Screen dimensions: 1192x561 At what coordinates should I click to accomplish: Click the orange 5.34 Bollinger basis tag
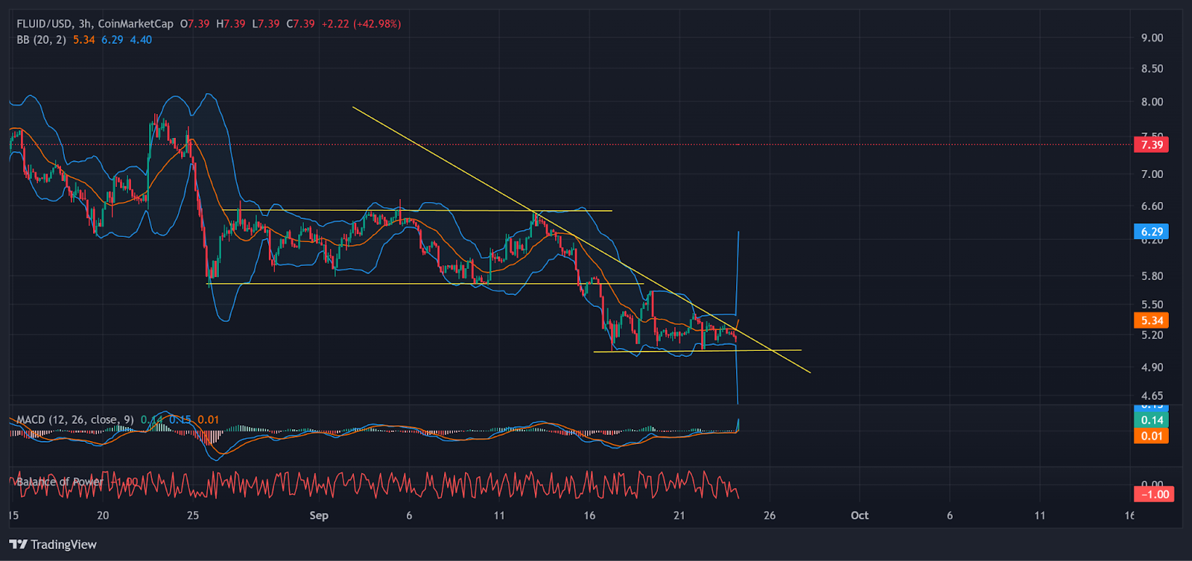coord(1151,320)
